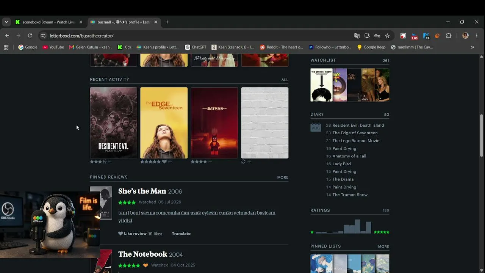Screen dimensions: 485x273
Task: Open the extension with 12 badge
Action: click(x=426, y=36)
